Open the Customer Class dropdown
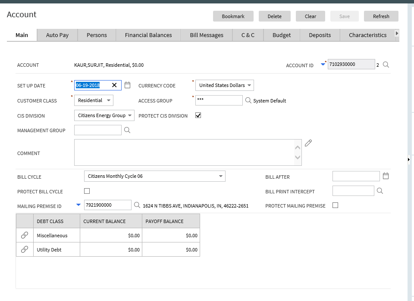Image resolution: width=414 pixels, height=301 pixels. point(94,100)
